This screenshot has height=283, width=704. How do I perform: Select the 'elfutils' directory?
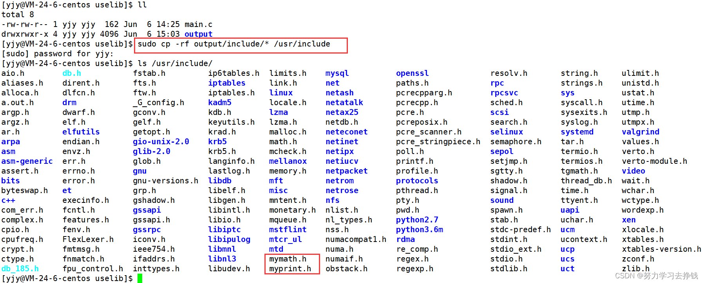(81, 132)
